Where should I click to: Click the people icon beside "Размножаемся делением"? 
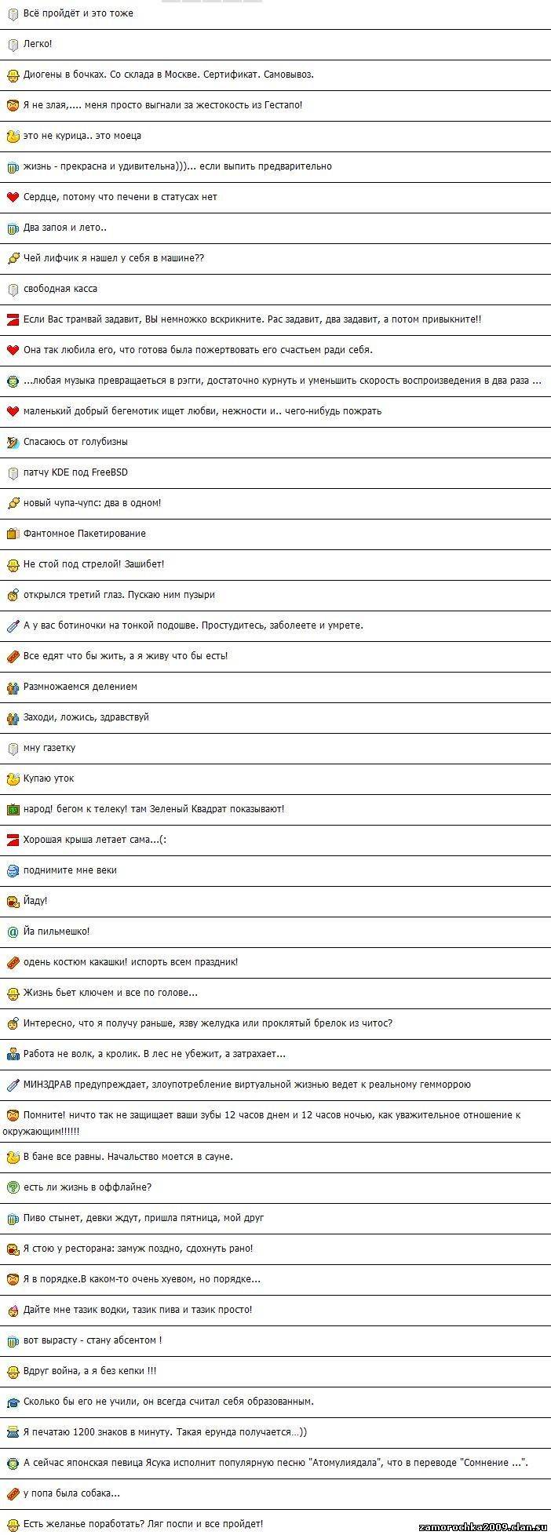coord(13,687)
